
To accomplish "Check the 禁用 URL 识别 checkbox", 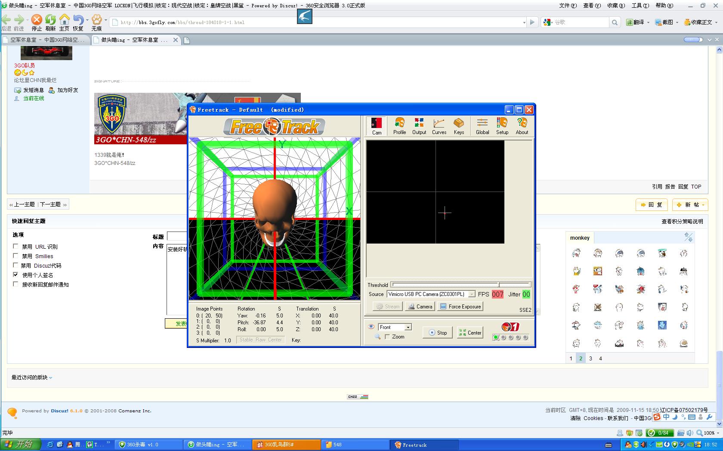I will click(15, 246).
